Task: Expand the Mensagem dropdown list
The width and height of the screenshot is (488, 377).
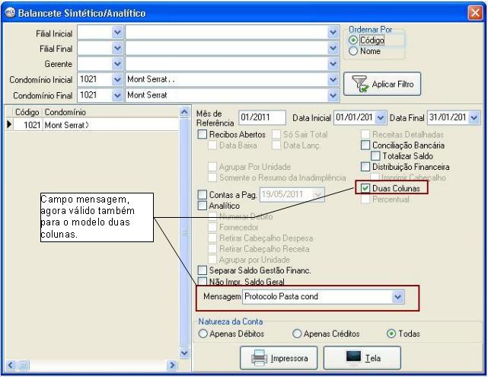Action: (397, 296)
